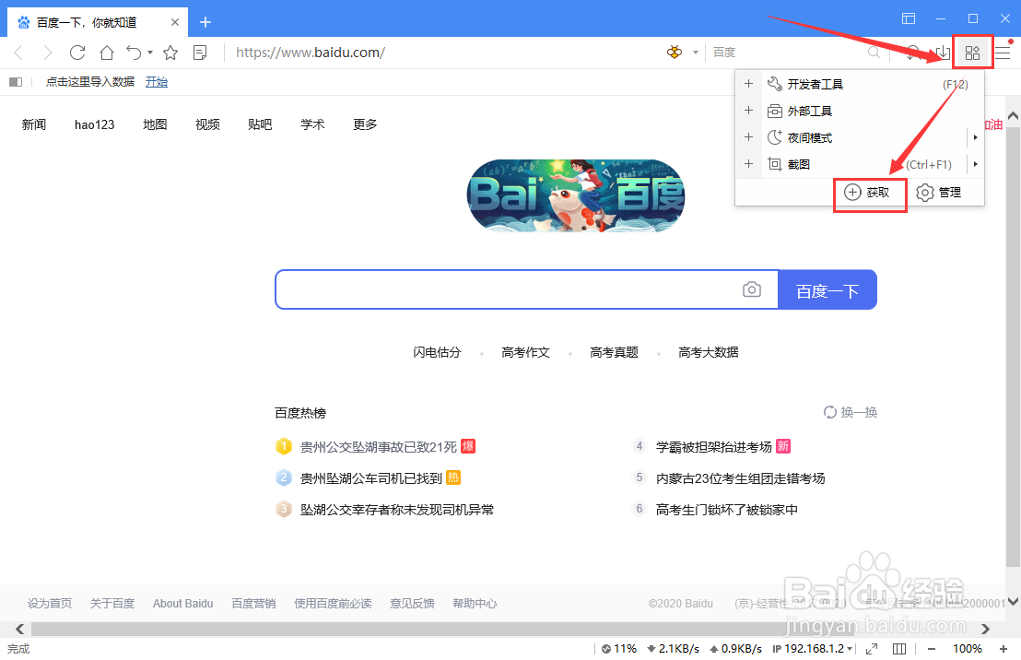Screen dimensions: 1021x660
Task: Refresh hot list with 换一换
Action: pos(851,412)
